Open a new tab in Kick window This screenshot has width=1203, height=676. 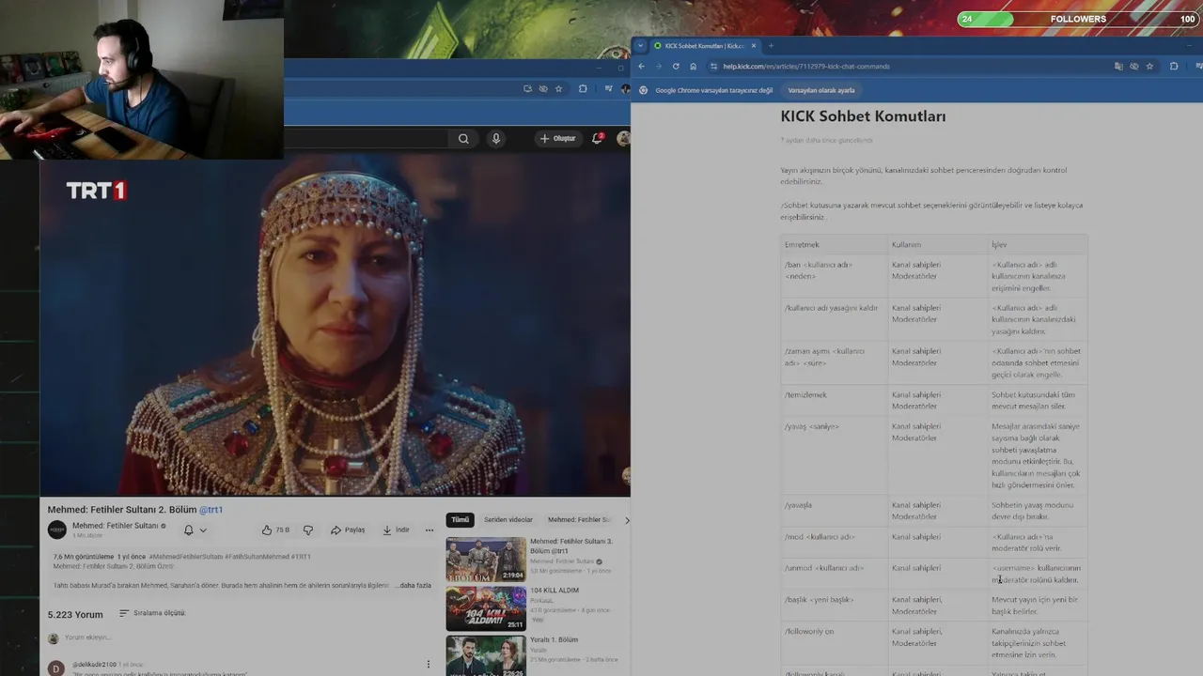(x=771, y=46)
